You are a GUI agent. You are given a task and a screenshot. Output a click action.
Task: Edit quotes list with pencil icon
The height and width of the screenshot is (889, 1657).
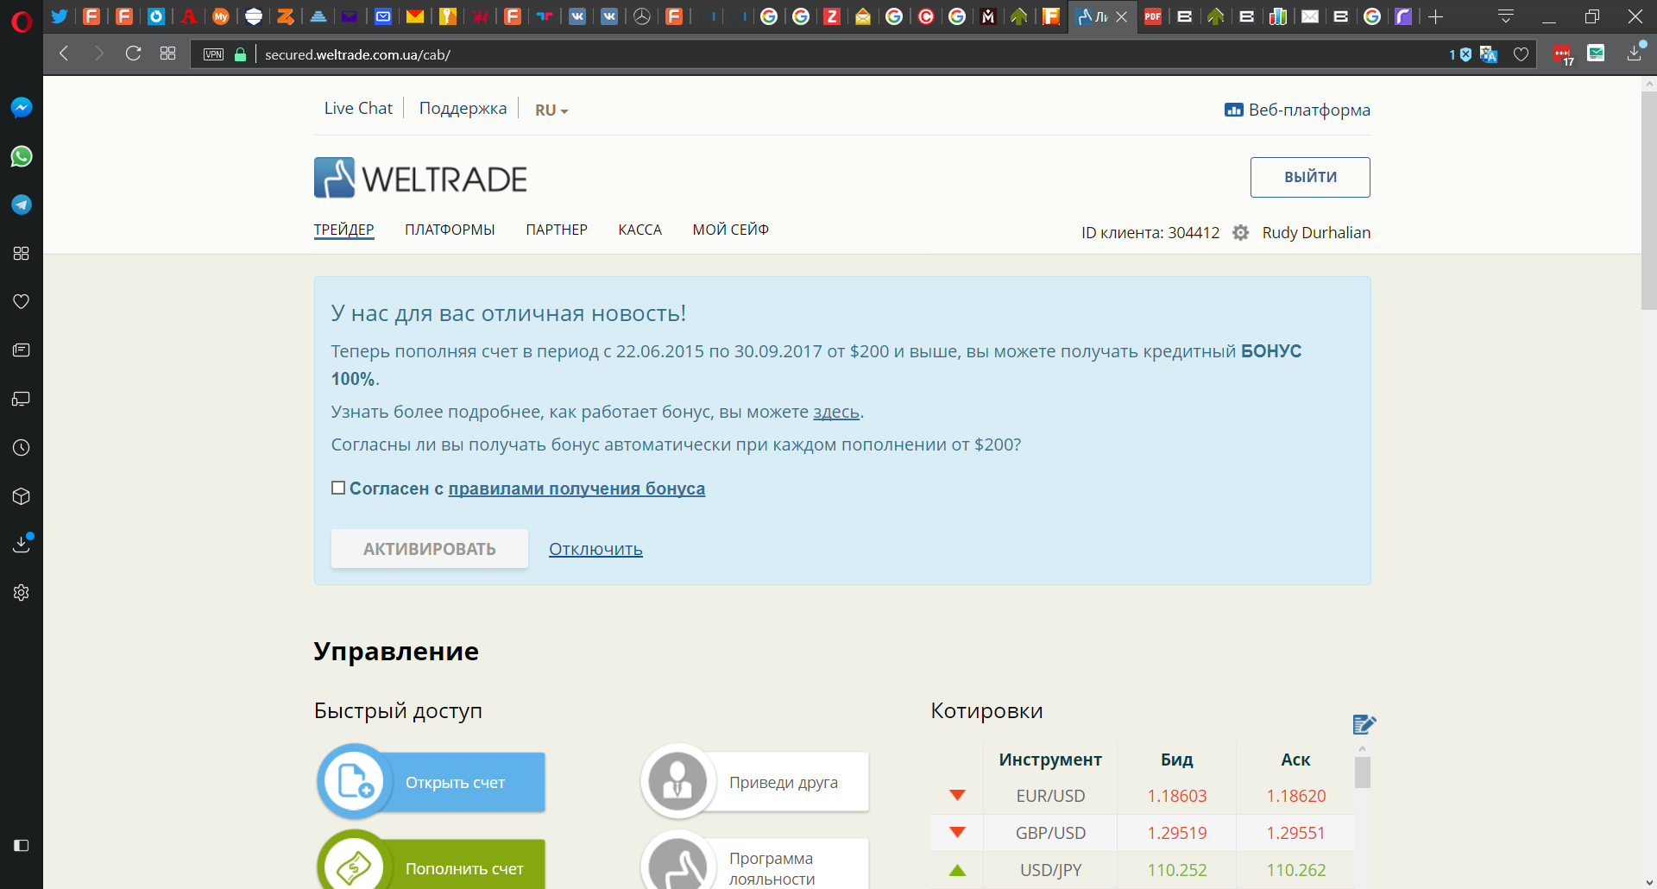(x=1364, y=724)
